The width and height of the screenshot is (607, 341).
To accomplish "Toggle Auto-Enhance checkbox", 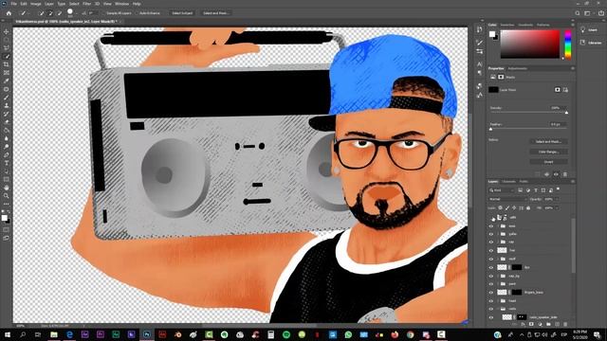I will pyautogui.click(x=138, y=13).
